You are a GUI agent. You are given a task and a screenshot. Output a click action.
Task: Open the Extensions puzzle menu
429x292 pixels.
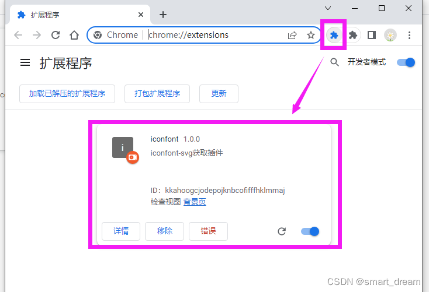pos(353,35)
